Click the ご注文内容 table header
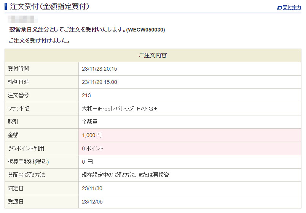Image resolution: width=306 pixels, height=213 pixels. pyautogui.click(x=153, y=55)
